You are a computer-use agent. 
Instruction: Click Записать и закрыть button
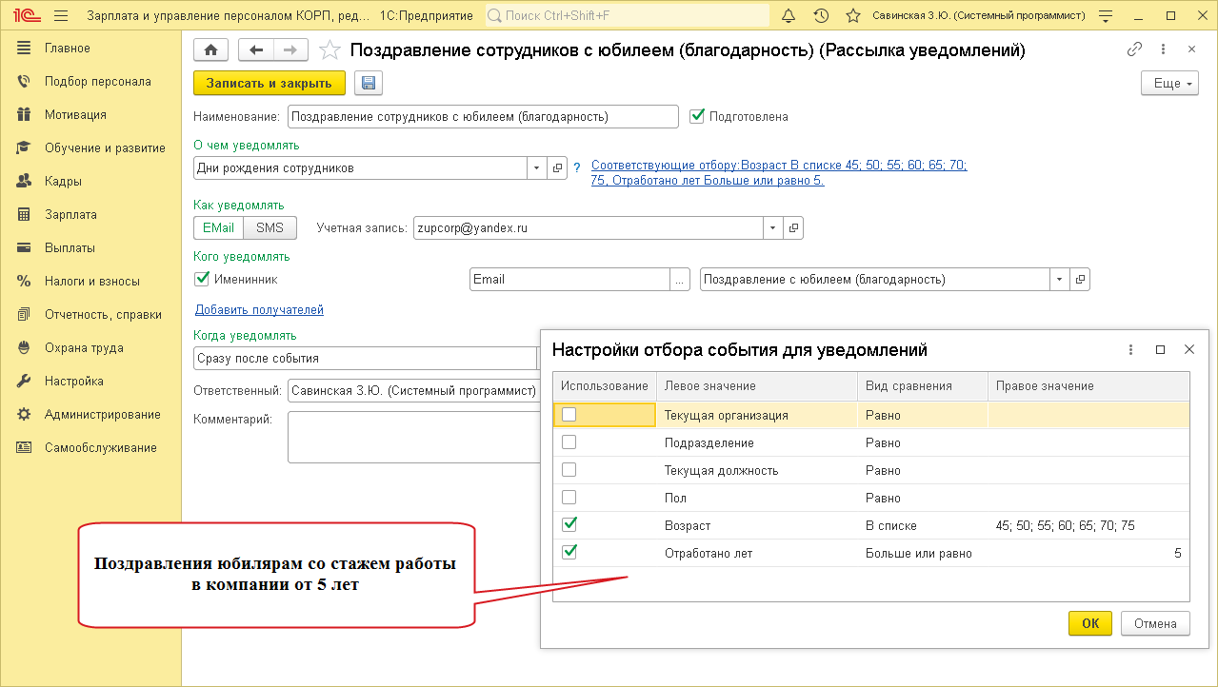tap(269, 84)
